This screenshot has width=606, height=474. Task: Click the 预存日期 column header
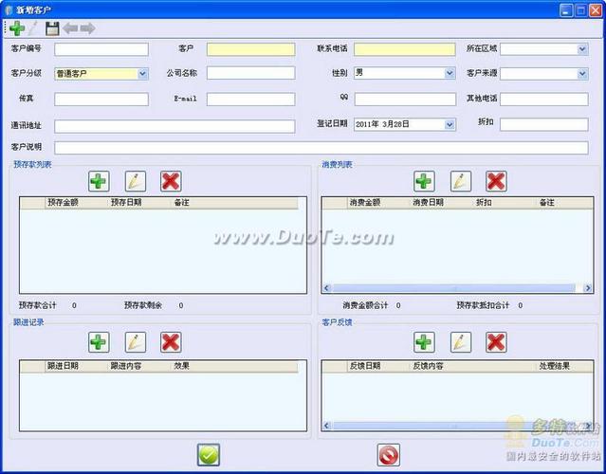coord(138,203)
